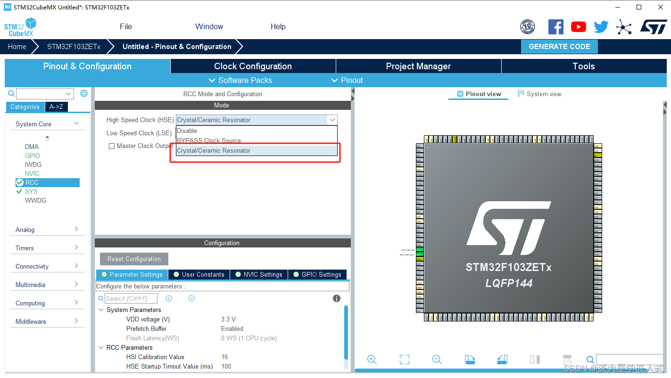Collapse the RCC Parameters group
Image resolution: width=671 pixels, height=378 pixels.
[101, 347]
